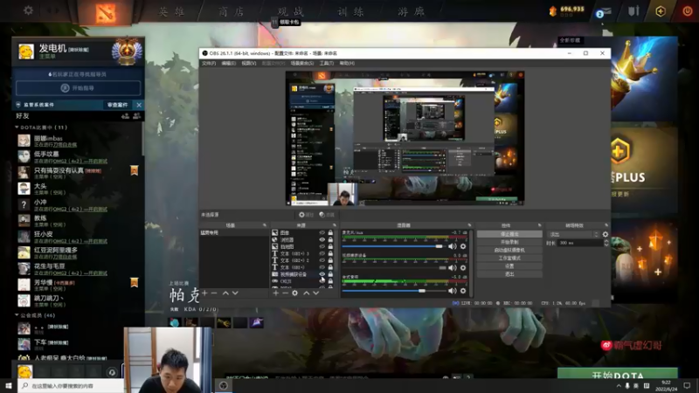Click the Dota power quit icon
The image size is (699, 393).
(x=687, y=11)
